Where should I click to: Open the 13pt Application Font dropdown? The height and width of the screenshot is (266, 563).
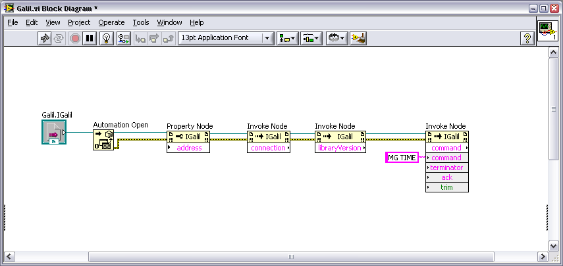226,38
